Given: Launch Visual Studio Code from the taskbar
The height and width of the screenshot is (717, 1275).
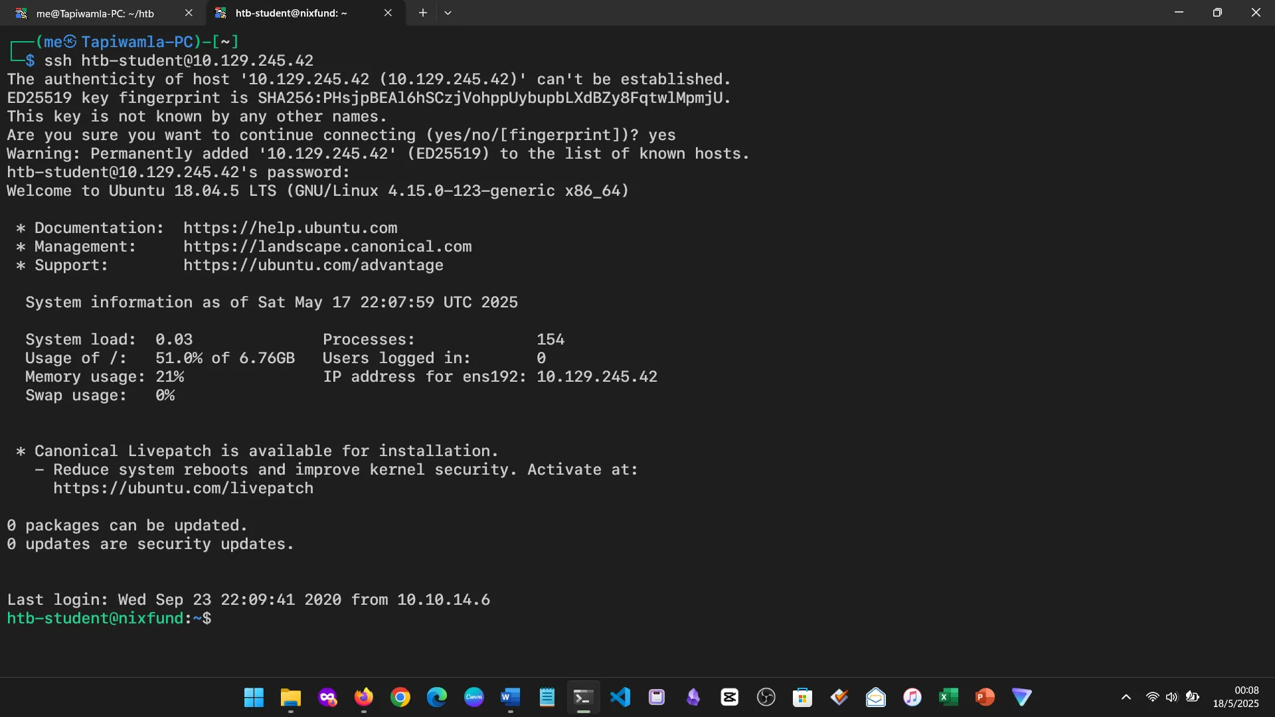Looking at the screenshot, I should click(x=620, y=697).
